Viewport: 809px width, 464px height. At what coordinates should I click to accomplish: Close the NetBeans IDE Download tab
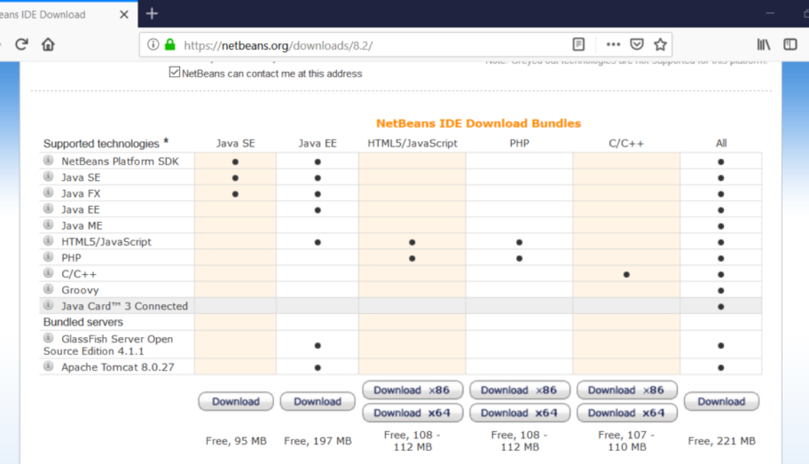tap(124, 15)
